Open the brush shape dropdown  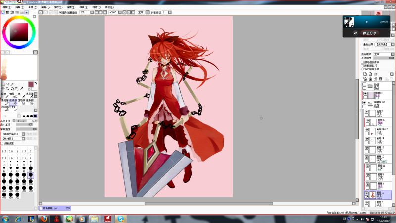(12, 133)
